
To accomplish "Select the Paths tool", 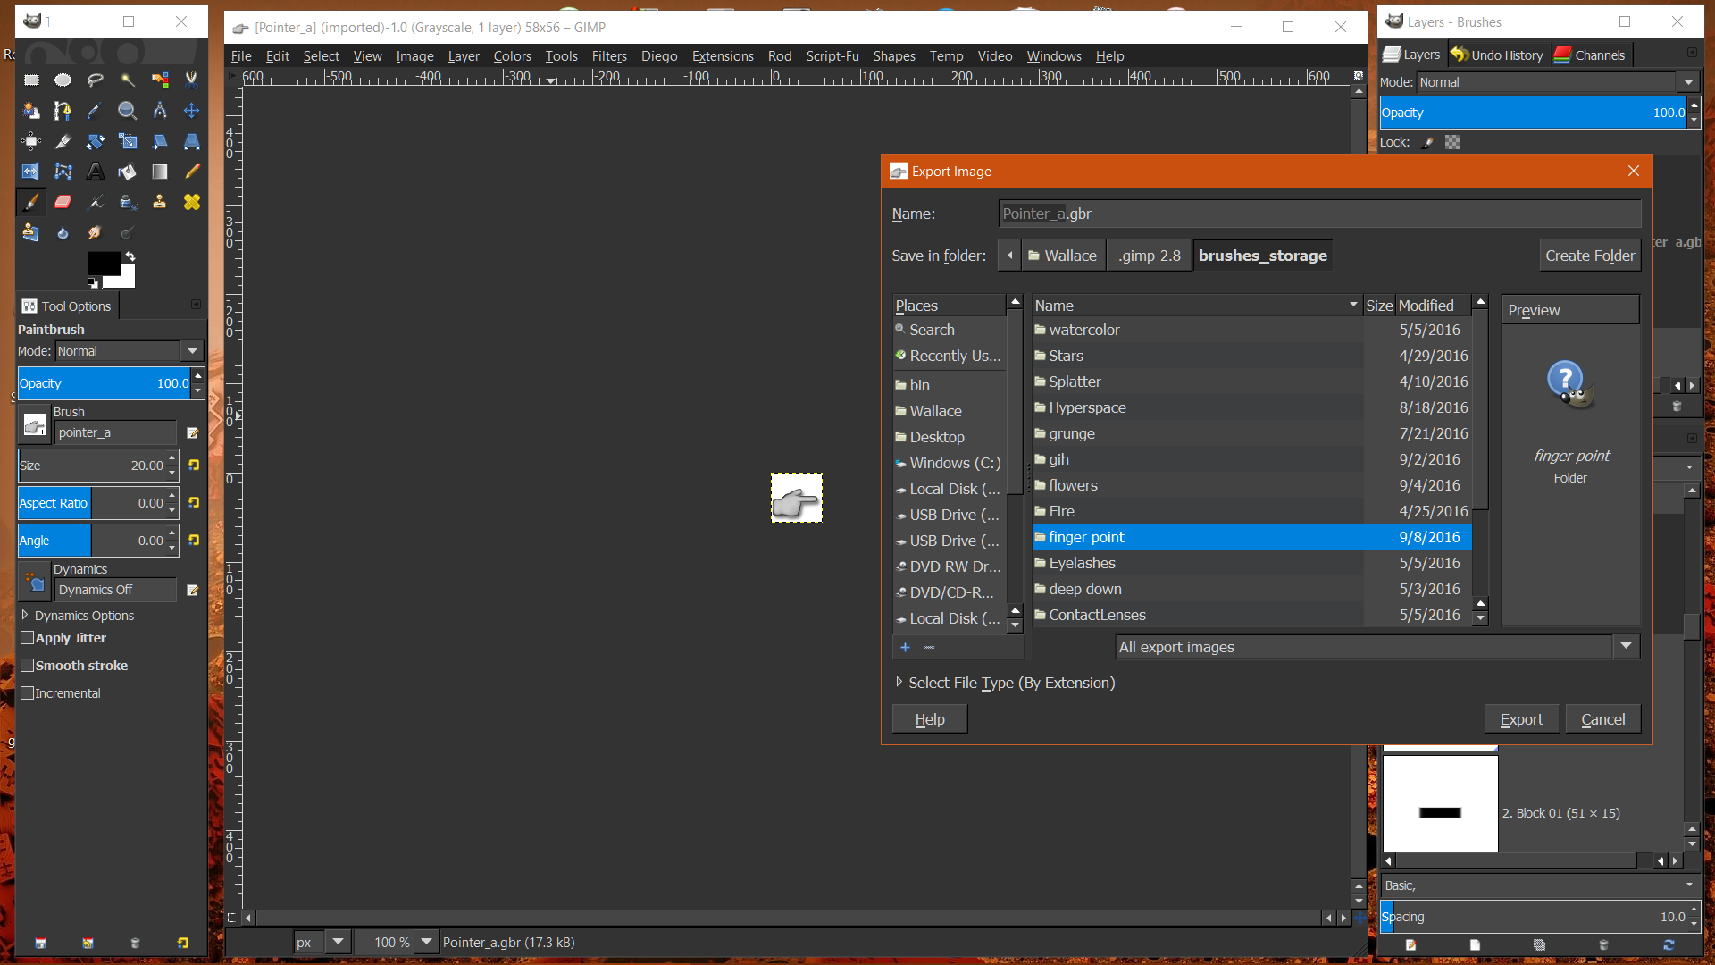I will tap(63, 111).
